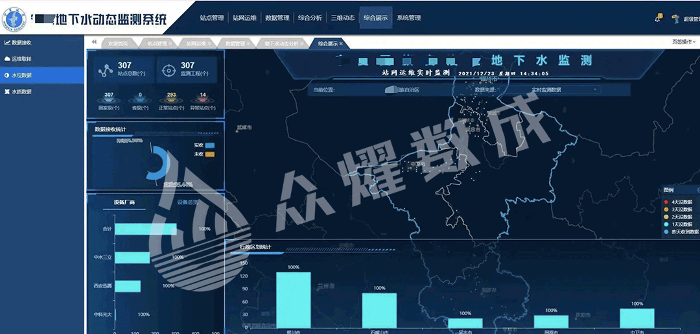Collapse tabs with the double-arrow icon
Image resolution: width=700 pixels, height=334 pixels.
[94, 42]
